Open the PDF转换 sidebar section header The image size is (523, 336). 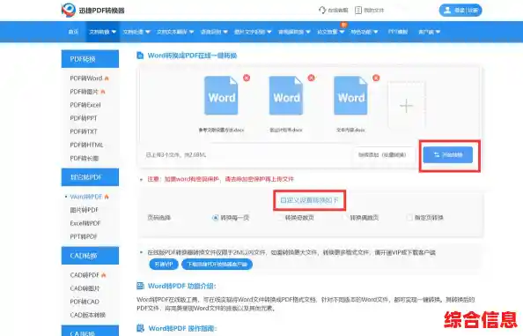pos(90,59)
